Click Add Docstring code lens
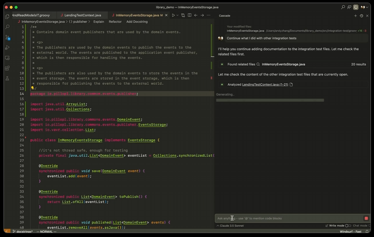This screenshot has height=237, width=374. coord(137,21)
